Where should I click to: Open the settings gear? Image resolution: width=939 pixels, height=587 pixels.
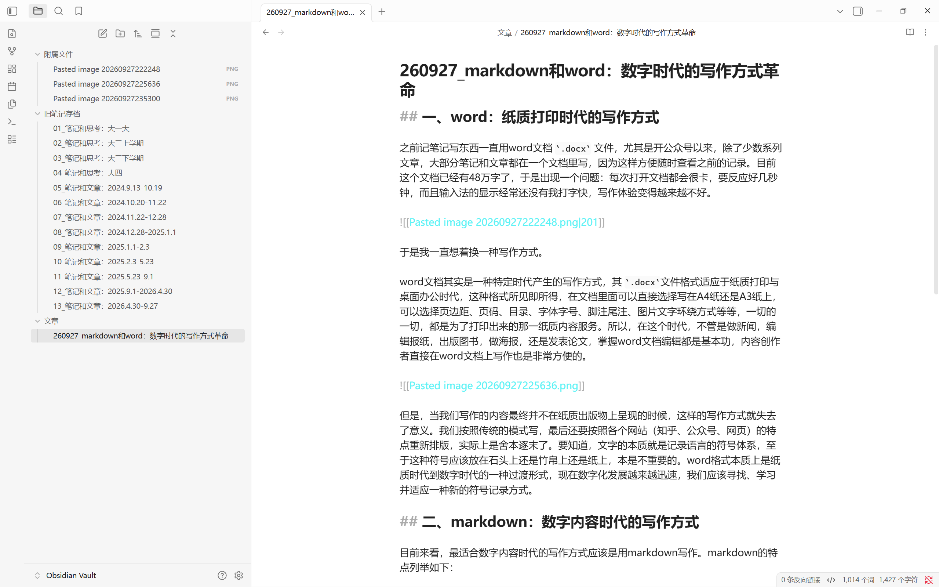(x=239, y=575)
